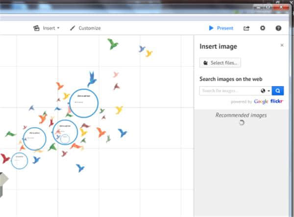Select the largest top circle frame
Image resolution: width=294 pixels, height=217 pixels.
84,103
